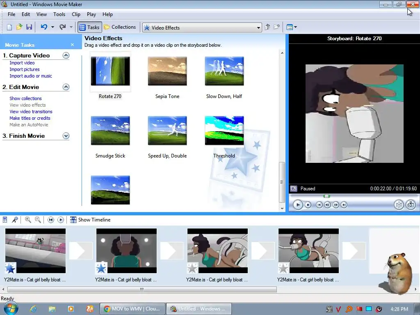420x315 pixels.
Task: Click Import audio or music link
Action: 31,76
